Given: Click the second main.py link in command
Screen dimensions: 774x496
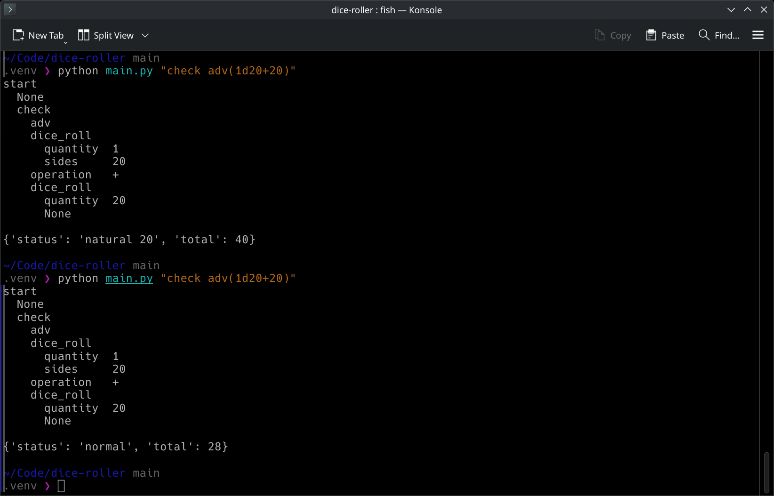Looking at the screenshot, I should (129, 279).
